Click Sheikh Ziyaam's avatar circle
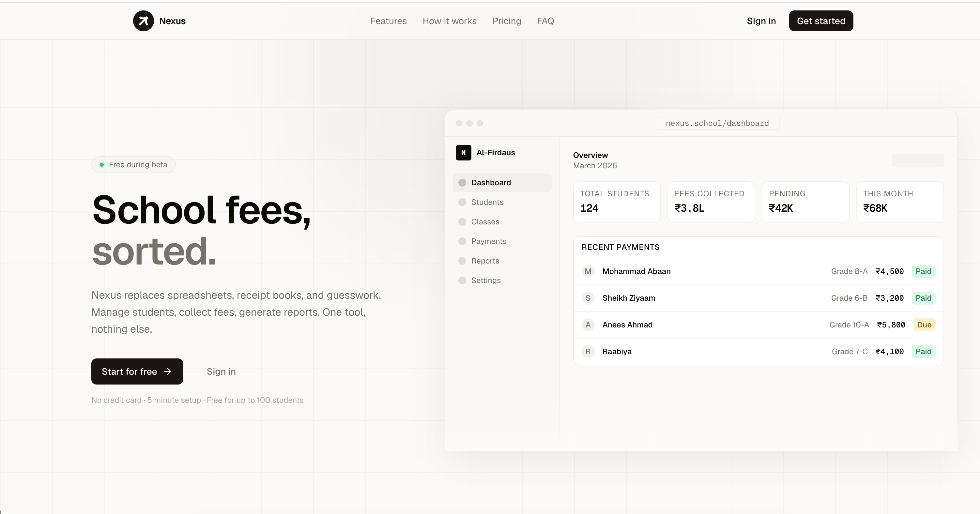 588,298
